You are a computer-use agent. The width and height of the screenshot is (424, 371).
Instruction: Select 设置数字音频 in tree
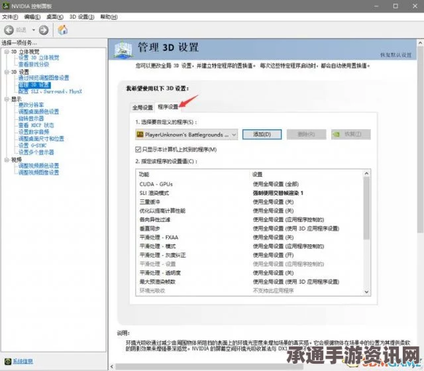click(x=34, y=132)
